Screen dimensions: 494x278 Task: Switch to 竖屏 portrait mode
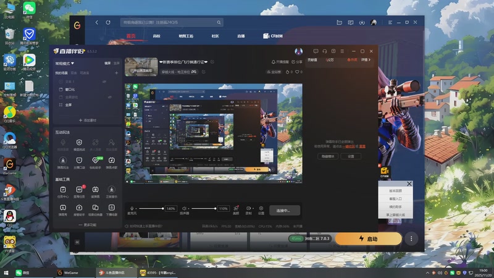tap(117, 64)
